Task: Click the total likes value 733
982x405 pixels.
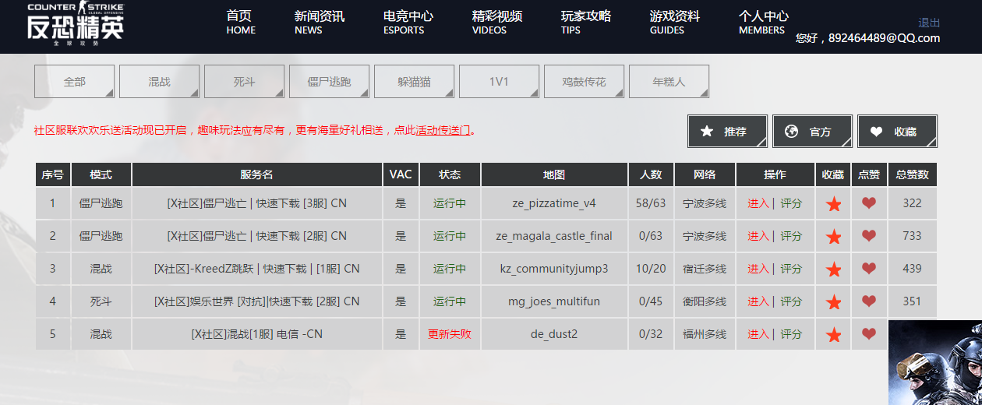Action: pyautogui.click(x=912, y=236)
